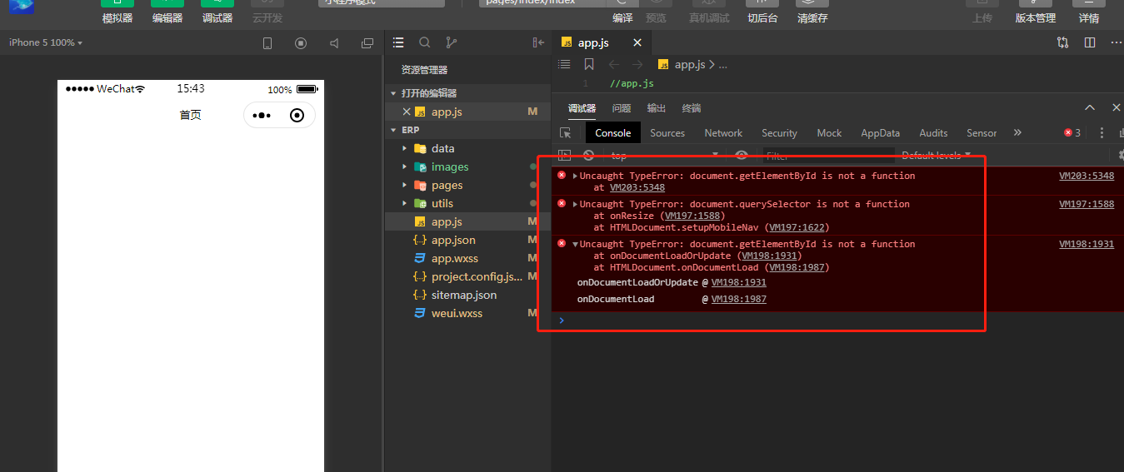This screenshot has width=1124, height=472.
Task: Click the red error count badge
Action: 1072,132
